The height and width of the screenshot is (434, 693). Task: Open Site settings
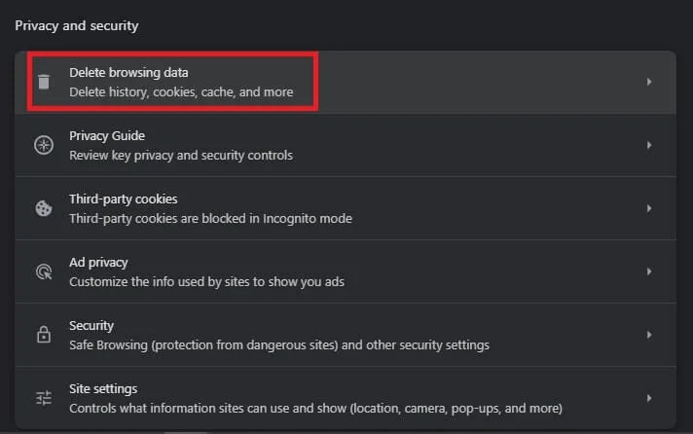tap(346, 398)
